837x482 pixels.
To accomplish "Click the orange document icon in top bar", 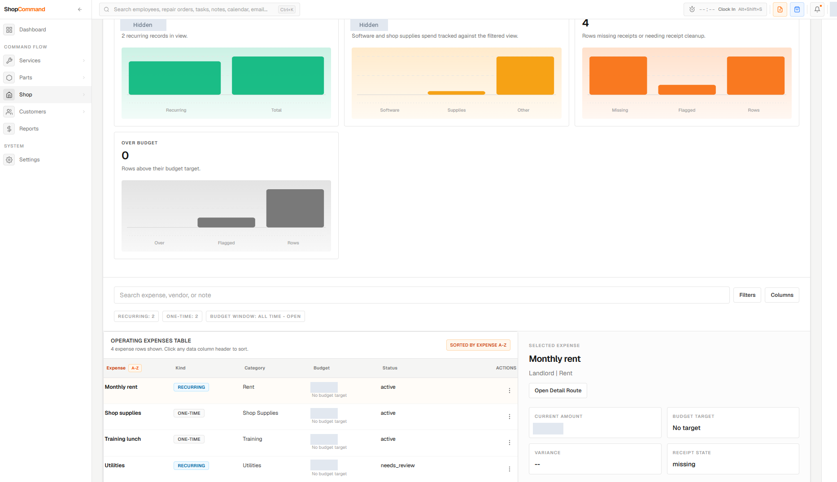I will pos(780,9).
